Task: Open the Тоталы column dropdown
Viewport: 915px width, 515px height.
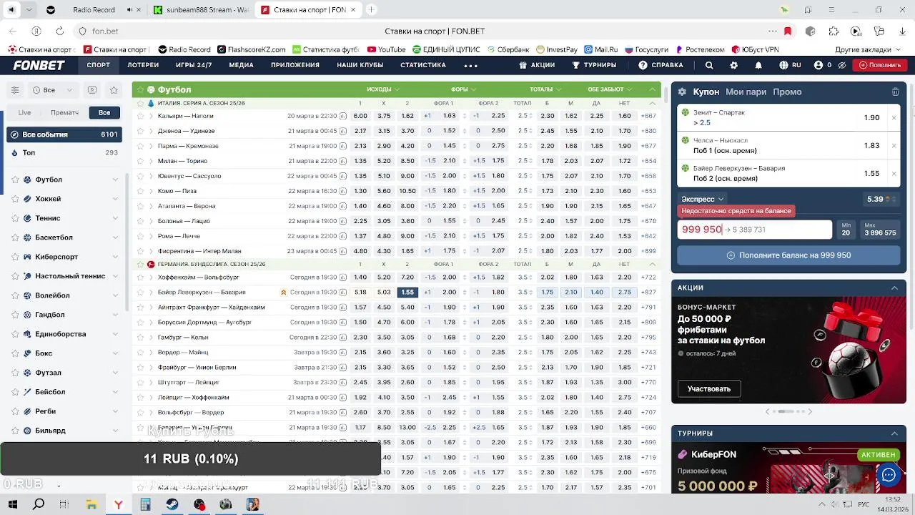Action: point(545,89)
